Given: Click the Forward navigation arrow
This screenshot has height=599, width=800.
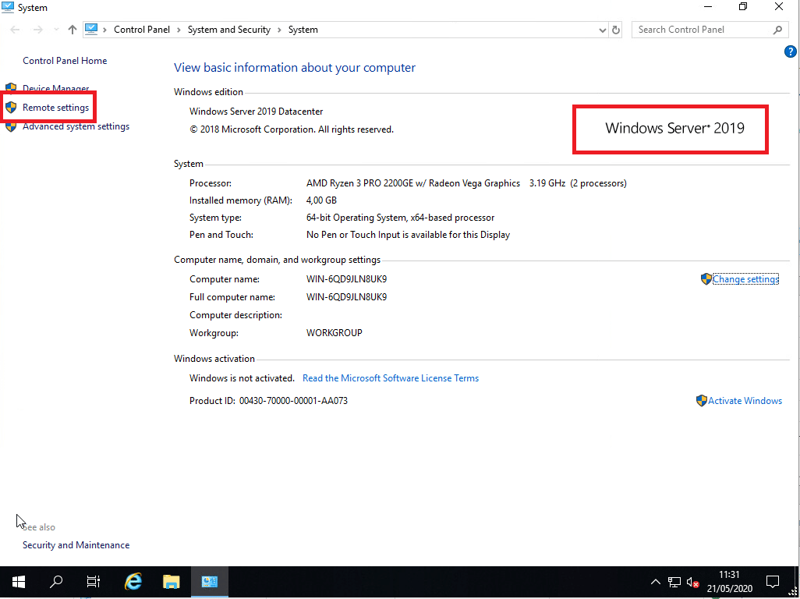Looking at the screenshot, I should (x=37, y=30).
